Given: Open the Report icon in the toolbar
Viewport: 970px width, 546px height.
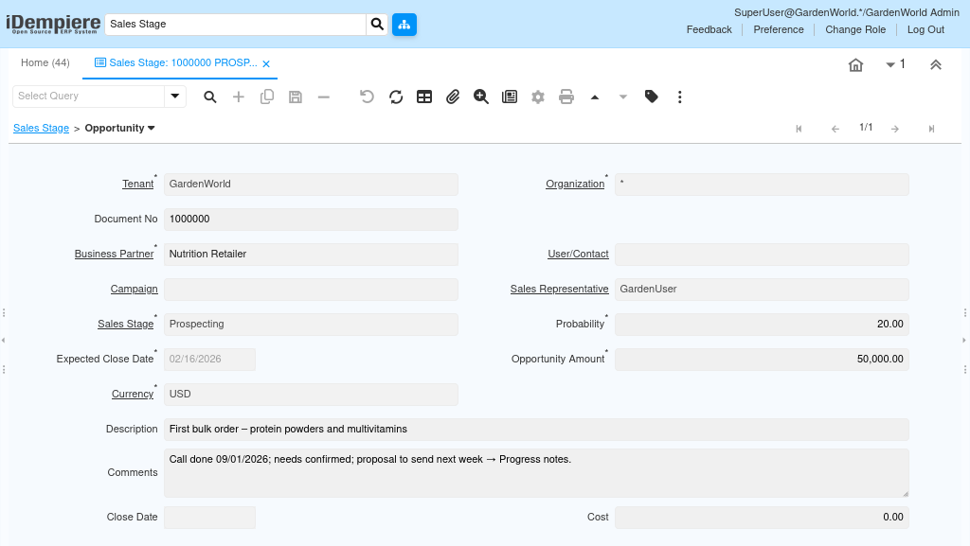Looking at the screenshot, I should [x=510, y=97].
